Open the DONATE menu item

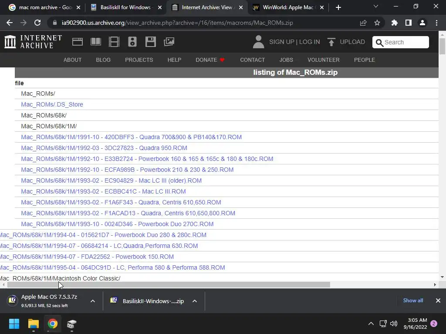pyautogui.click(x=210, y=60)
